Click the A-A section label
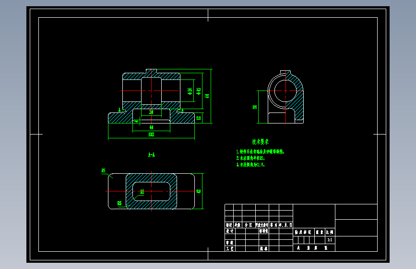Screen dimensions: 416x269 point(152,155)
